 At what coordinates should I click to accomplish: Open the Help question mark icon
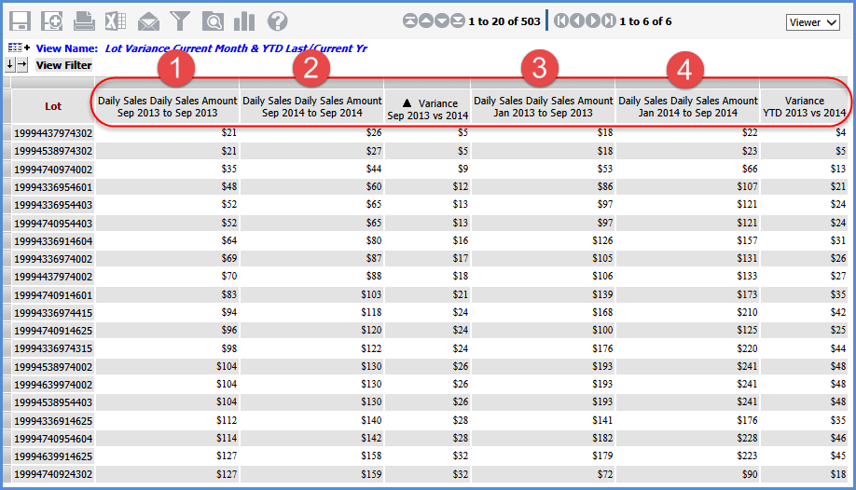[x=277, y=20]
